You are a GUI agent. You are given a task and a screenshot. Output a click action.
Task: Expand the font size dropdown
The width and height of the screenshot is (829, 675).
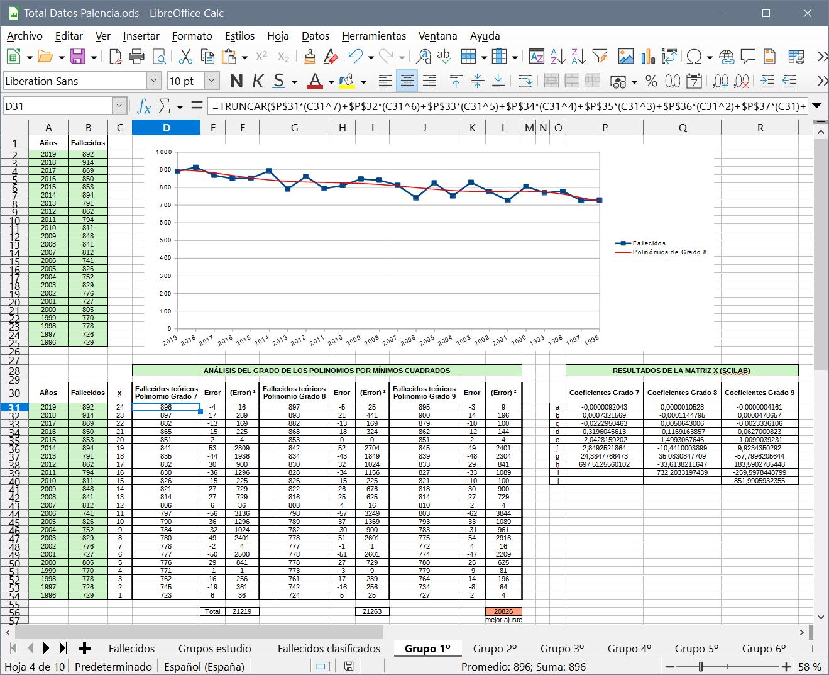(212, 81)
